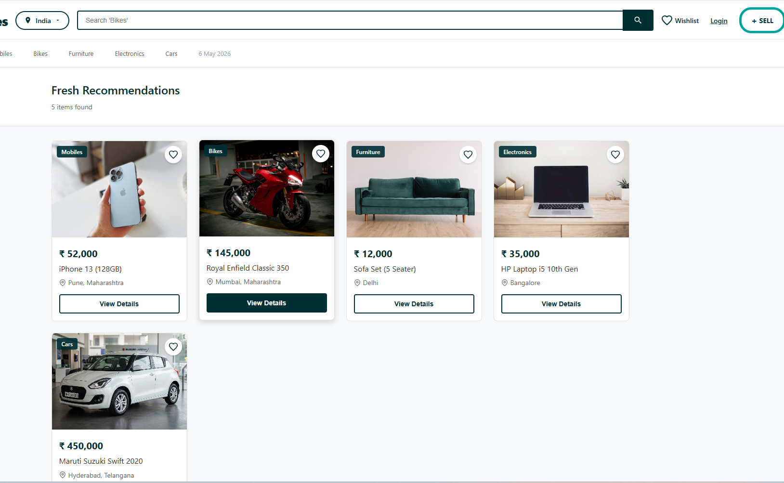
Task: Open the white Swift car image
Action: tap(119, 381)
